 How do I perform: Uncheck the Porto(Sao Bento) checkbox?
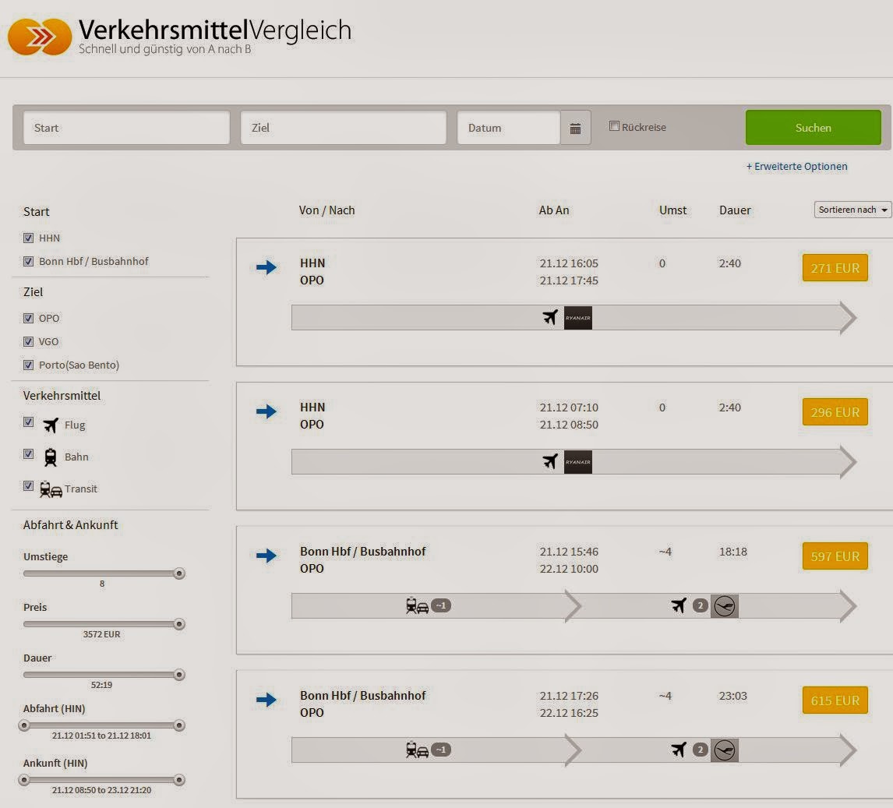29,365
